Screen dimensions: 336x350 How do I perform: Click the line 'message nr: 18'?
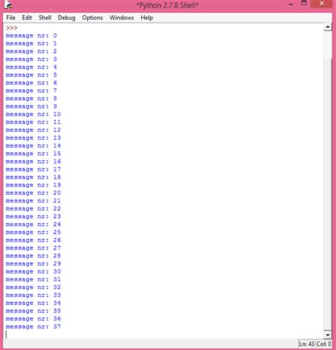coord(33,177)
